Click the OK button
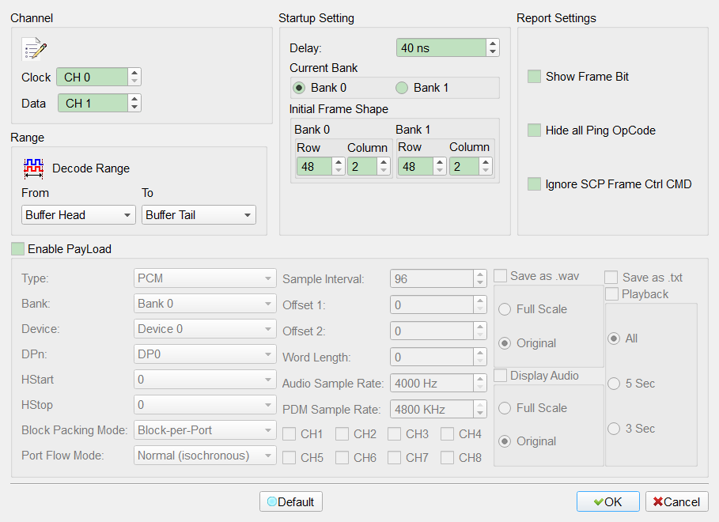Viewport: 719px width, 522px height. tap(608, 501)
